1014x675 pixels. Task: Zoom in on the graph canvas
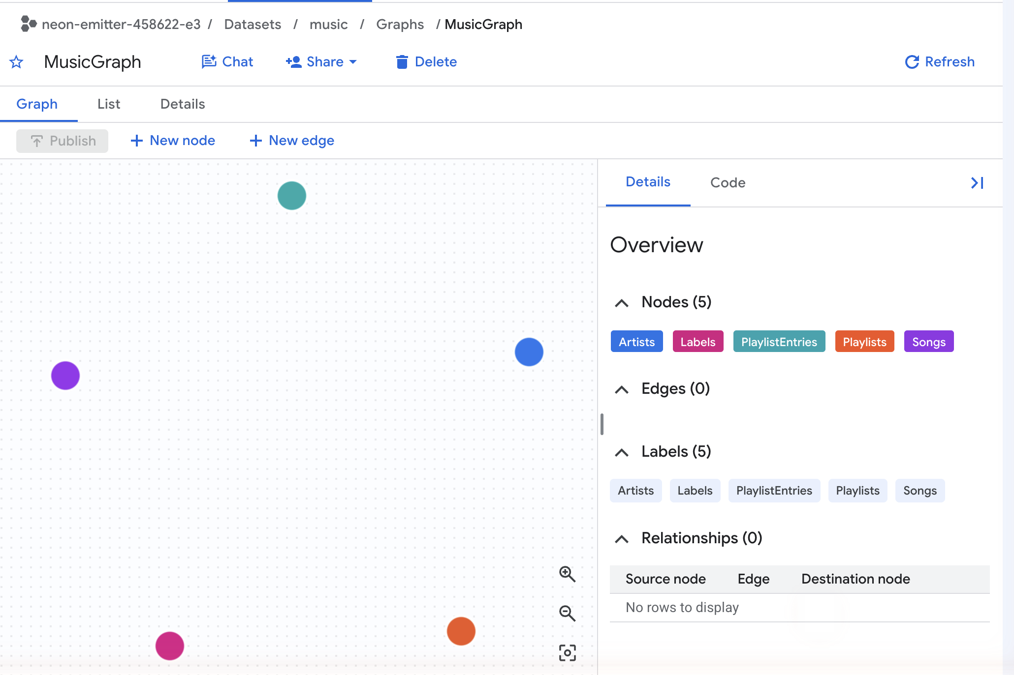[567, 574]
